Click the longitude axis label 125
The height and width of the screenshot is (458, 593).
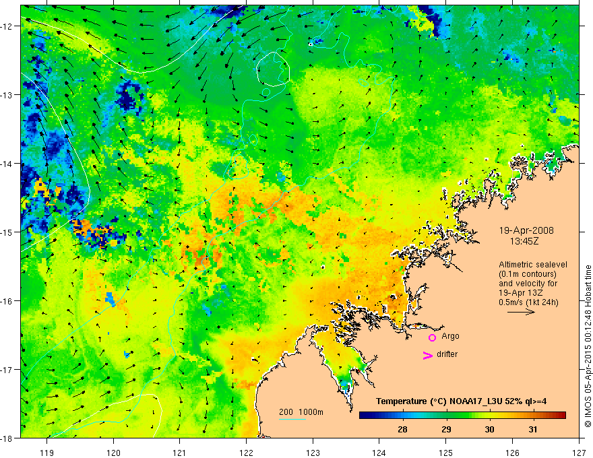click(446, 453)
